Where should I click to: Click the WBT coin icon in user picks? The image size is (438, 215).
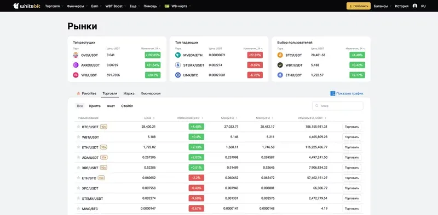(280, 65)
